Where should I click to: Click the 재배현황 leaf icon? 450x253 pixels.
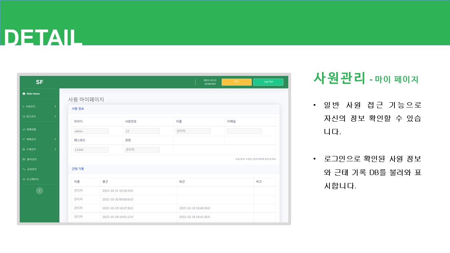click(24, 129)
